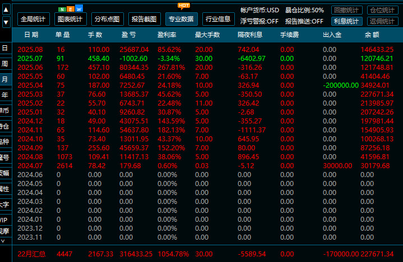Open 专业数据 professional data
Image resolution: width=403 pixels, height=262 pixels.
(x=182, y=19)
